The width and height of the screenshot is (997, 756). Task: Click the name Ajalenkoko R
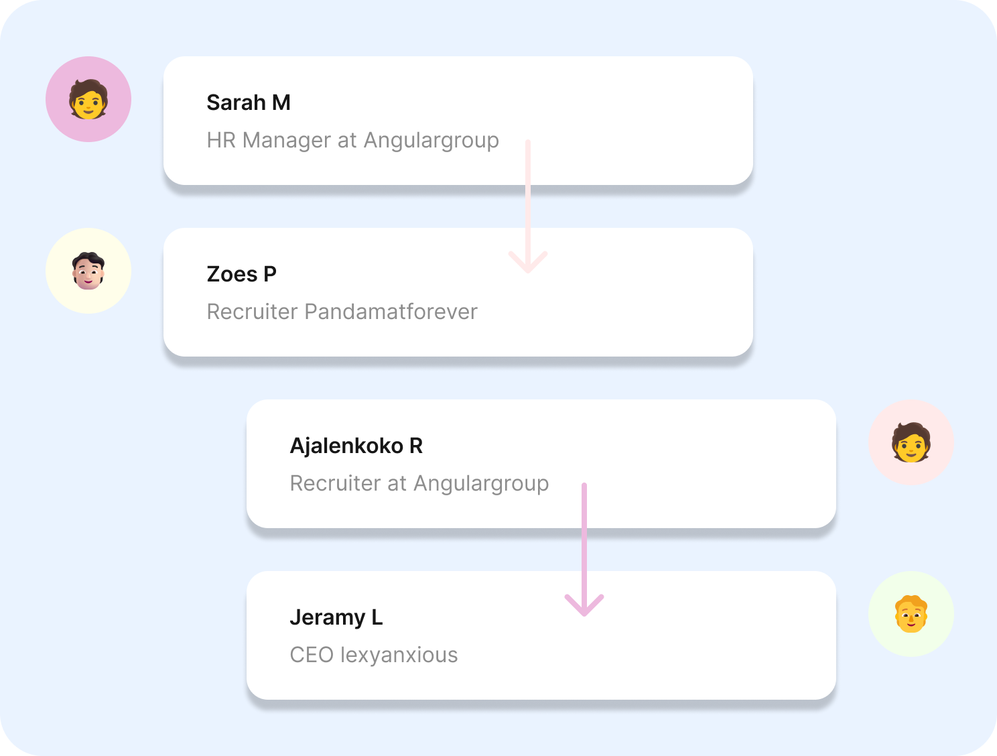(356, 446)
